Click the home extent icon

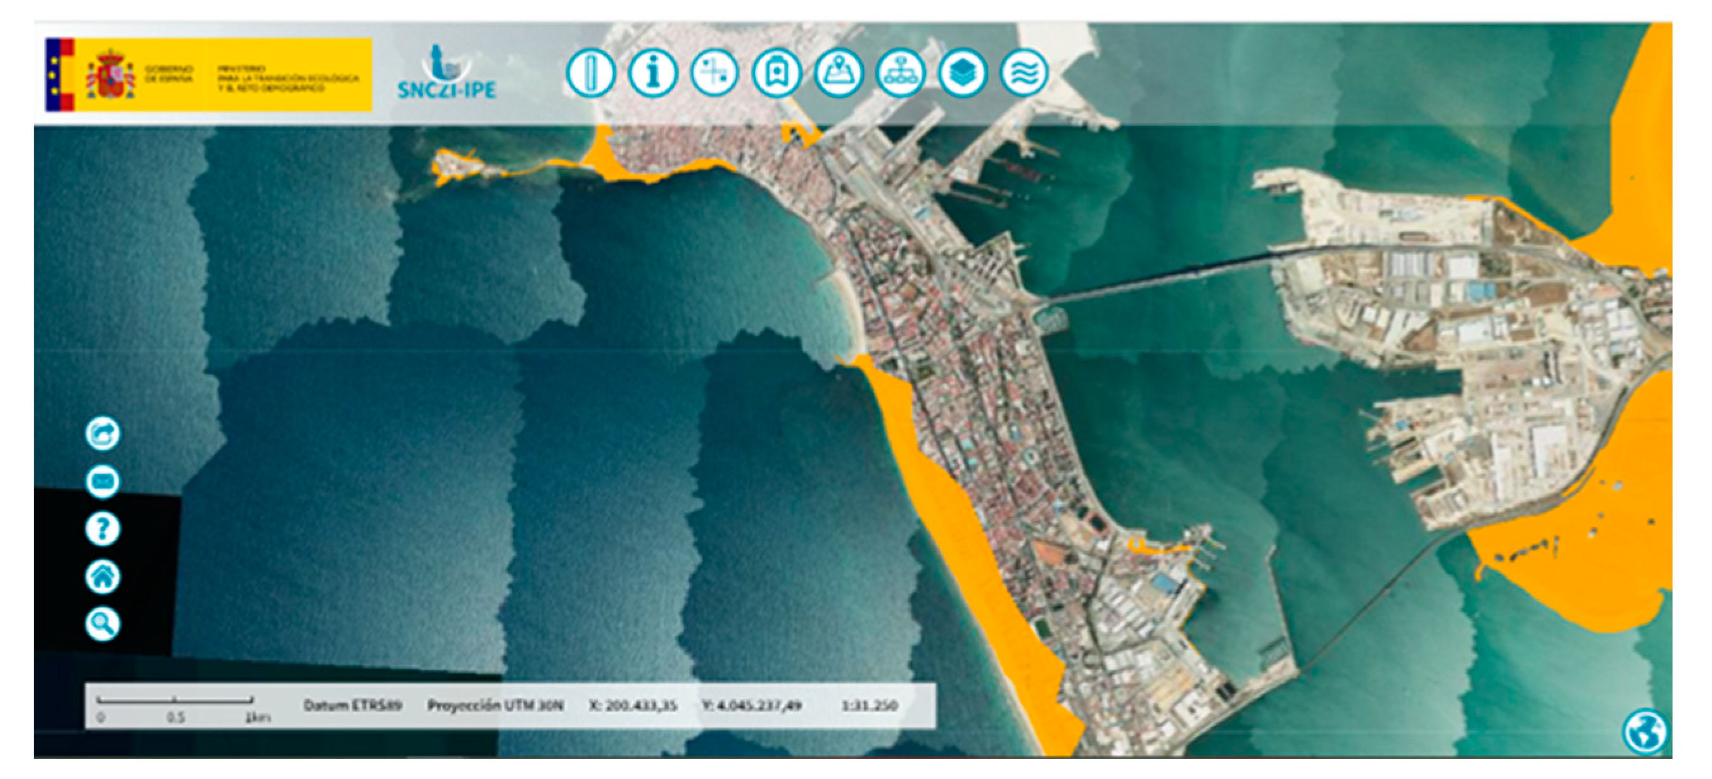coord(103,576)
